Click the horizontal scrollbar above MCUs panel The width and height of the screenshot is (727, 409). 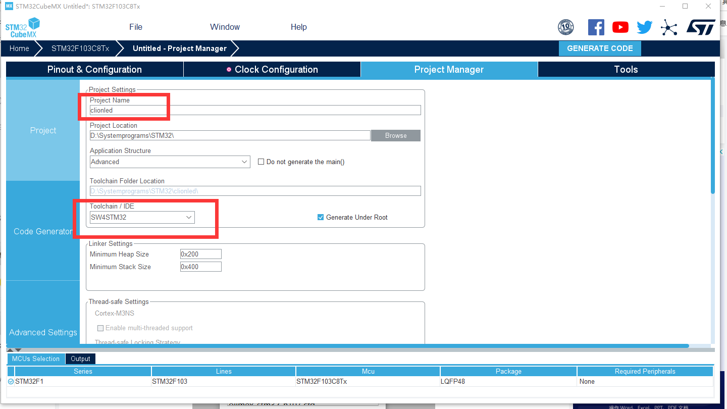click(348, 346)
